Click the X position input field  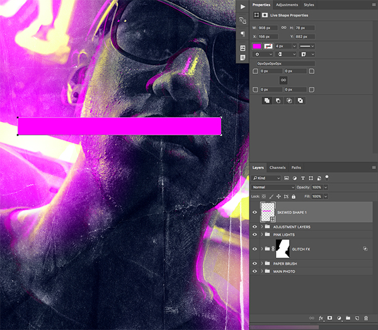tap(268, 37)
